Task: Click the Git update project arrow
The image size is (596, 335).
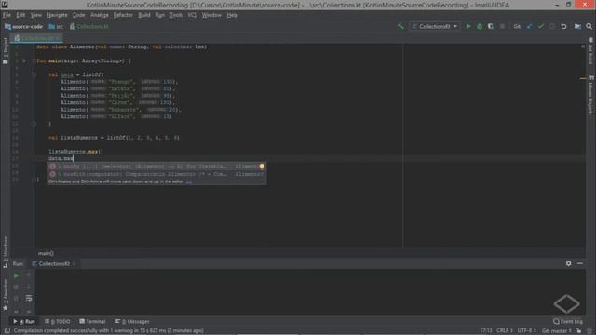Action: [530, 26]
